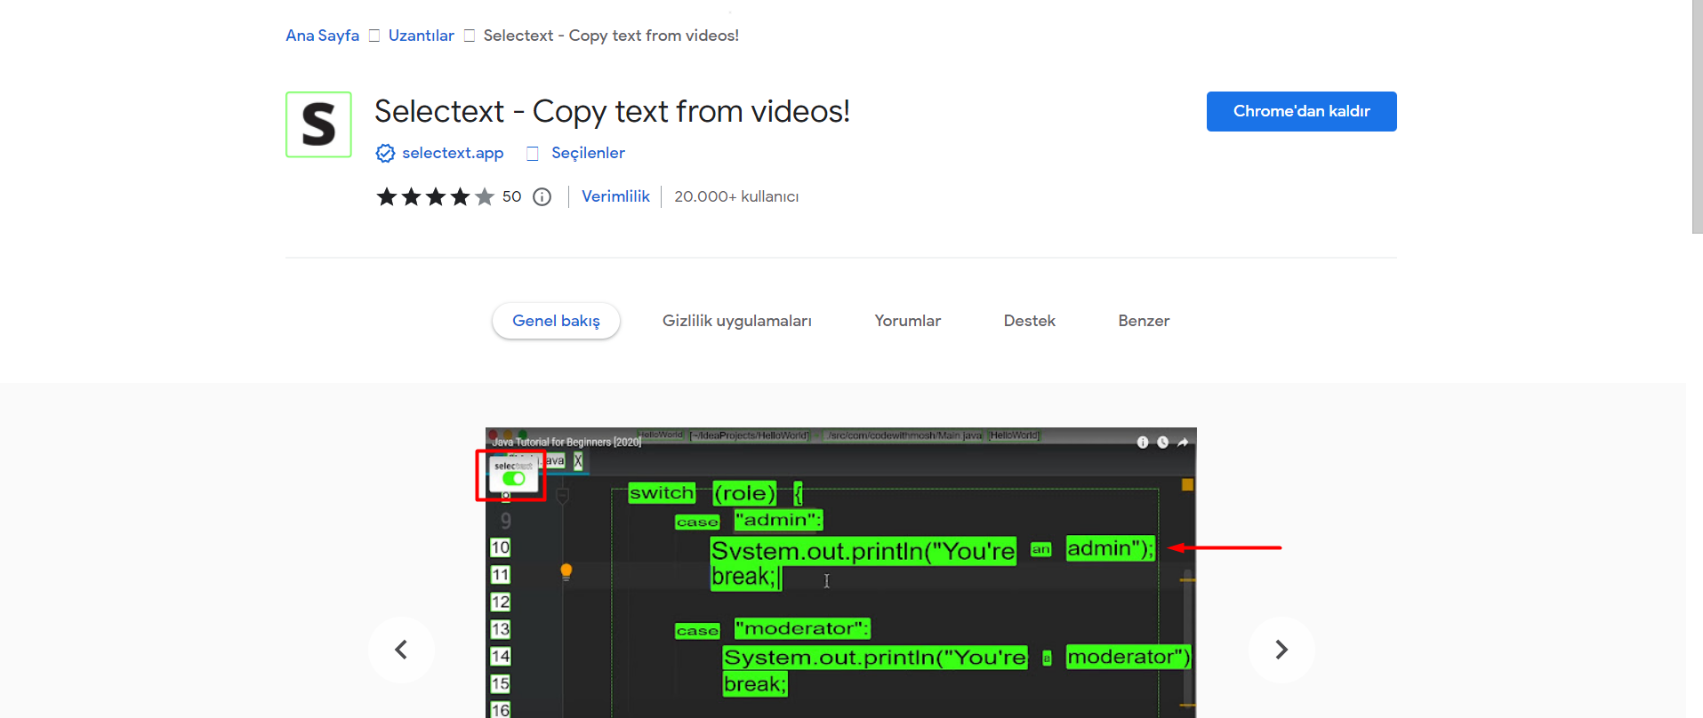Open the Uzantılar breadcrumb link
The image size is (1703, 718).
pos(422,36)
